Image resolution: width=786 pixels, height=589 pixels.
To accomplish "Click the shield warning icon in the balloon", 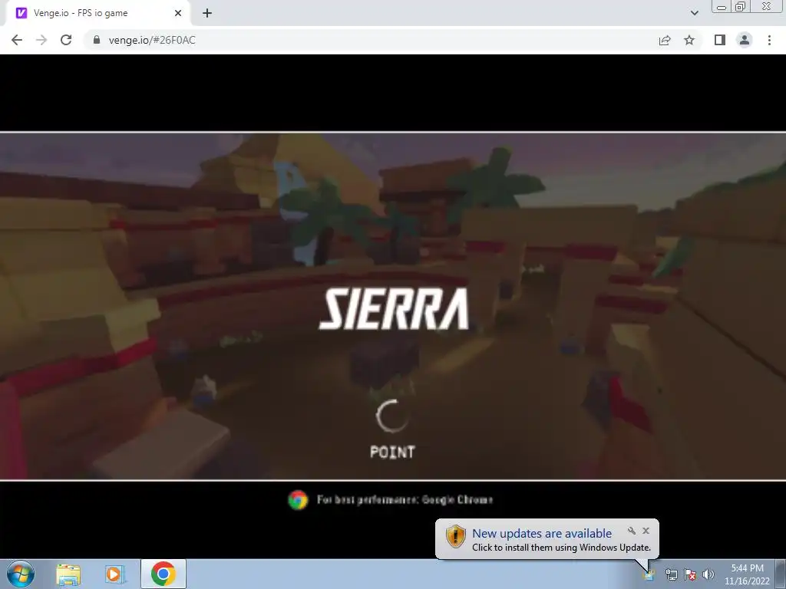I will pos(456,536).
